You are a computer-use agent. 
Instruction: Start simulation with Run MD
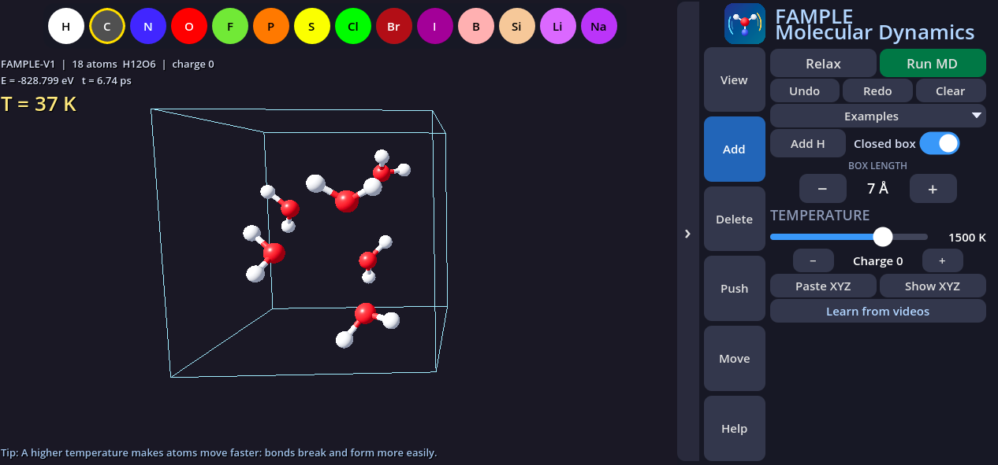[933, 63]
